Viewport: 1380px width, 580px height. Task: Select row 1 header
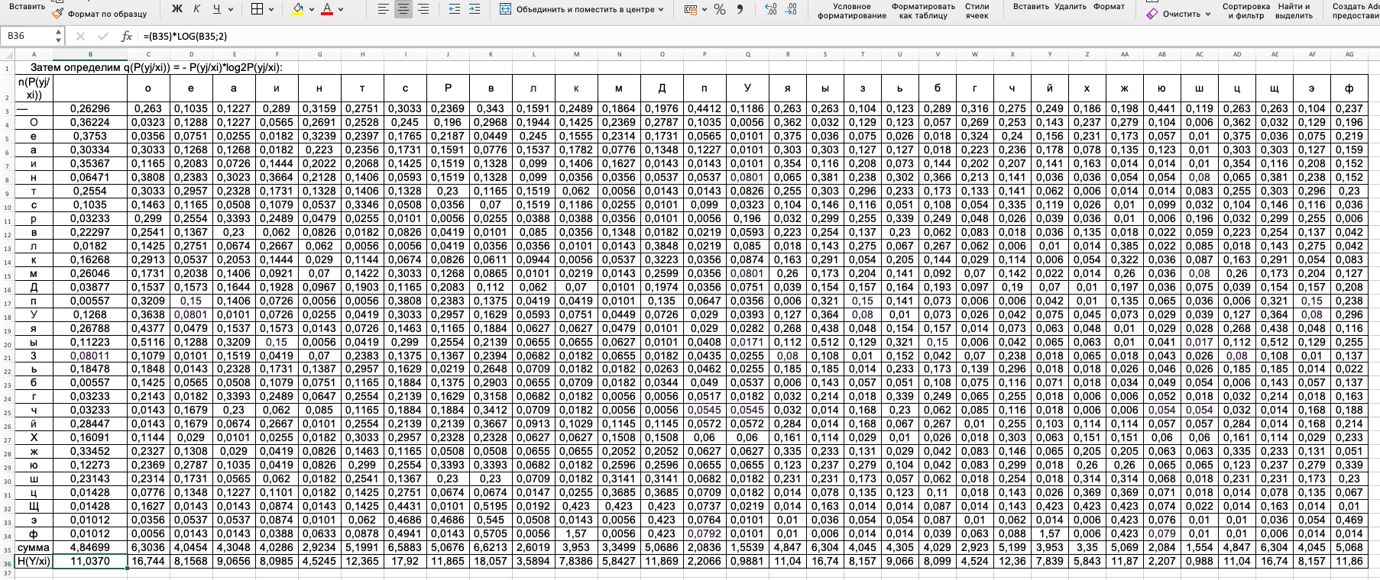[7, 67]
